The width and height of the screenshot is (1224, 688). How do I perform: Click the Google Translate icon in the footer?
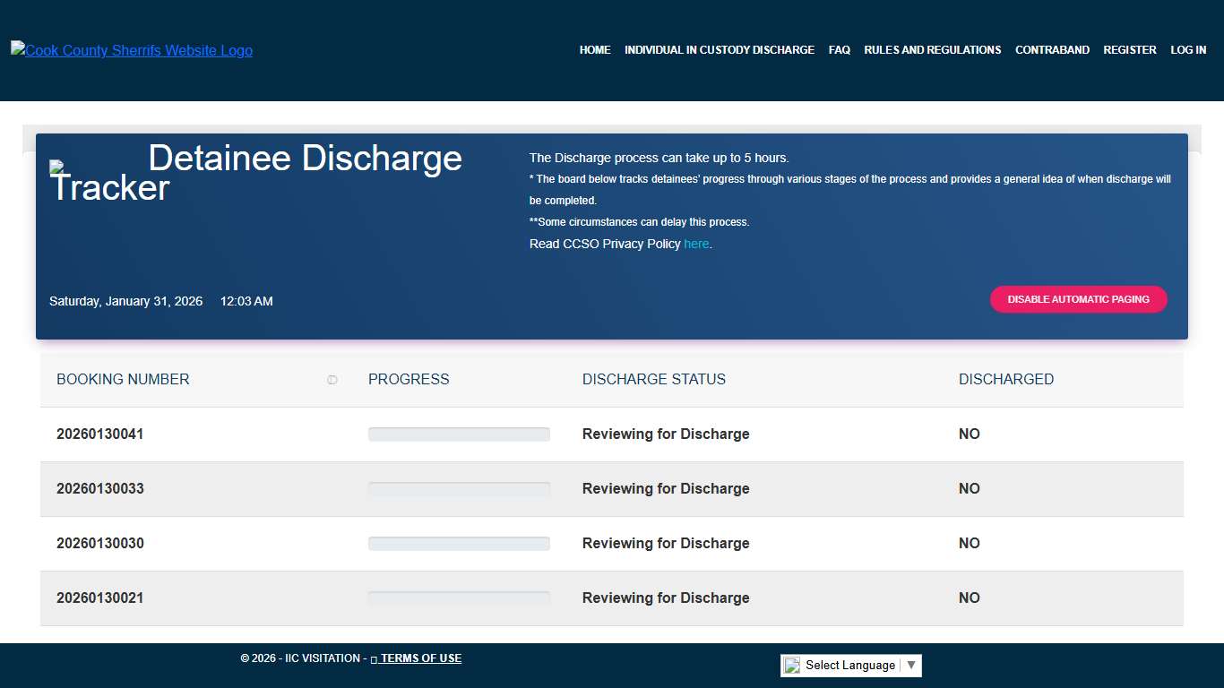coord(791,665)
